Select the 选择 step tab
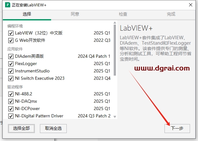The image size is (198, 141). pyautogui.click(x=27, y=14)
